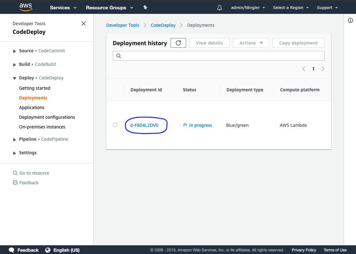Click the CodeDeploy breadcrumb link

coord(163,25)
